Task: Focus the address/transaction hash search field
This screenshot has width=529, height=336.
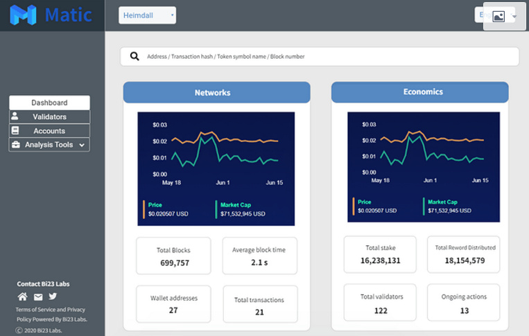Action: [326, 57]
